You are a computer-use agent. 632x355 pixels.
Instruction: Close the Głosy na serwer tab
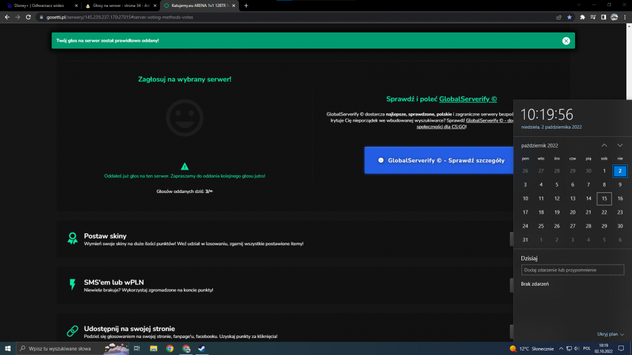[x=155, y=6]
